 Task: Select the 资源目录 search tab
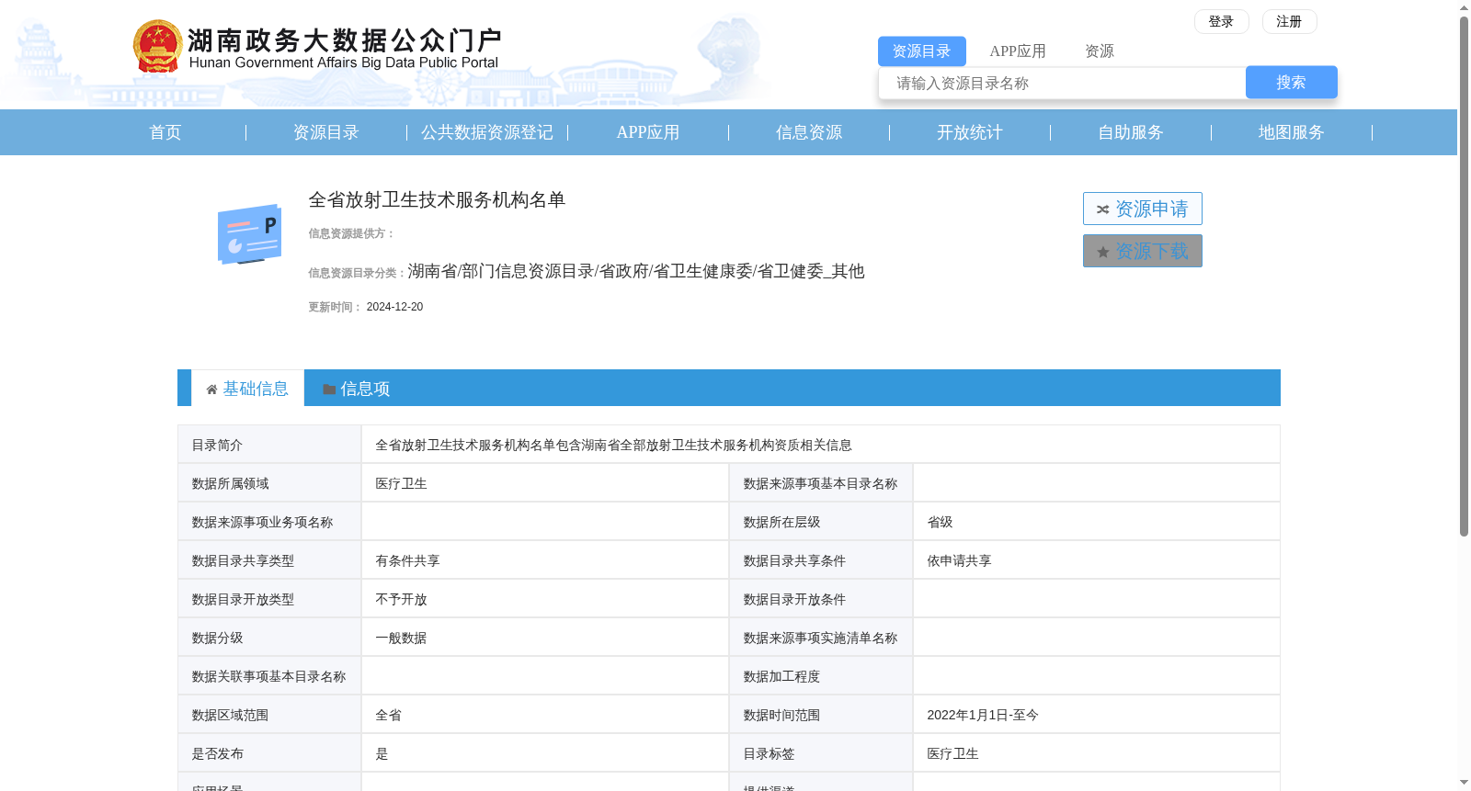click(921, 51)
